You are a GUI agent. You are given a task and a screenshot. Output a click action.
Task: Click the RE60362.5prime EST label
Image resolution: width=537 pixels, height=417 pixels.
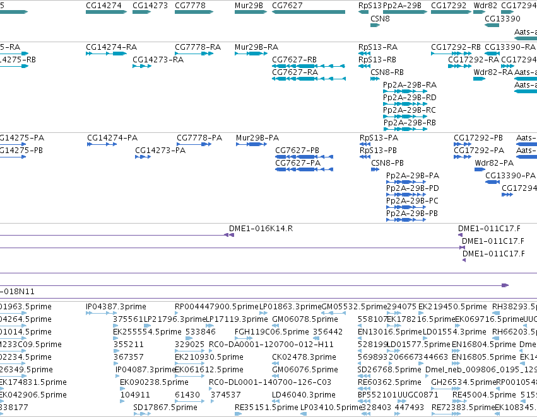pyautogui.click(x=389, y=382)
